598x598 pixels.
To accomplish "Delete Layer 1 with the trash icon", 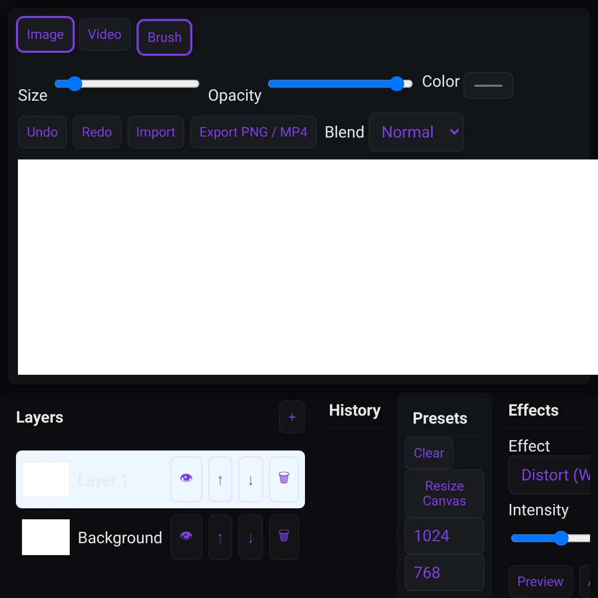I will (x=284, y=479).
